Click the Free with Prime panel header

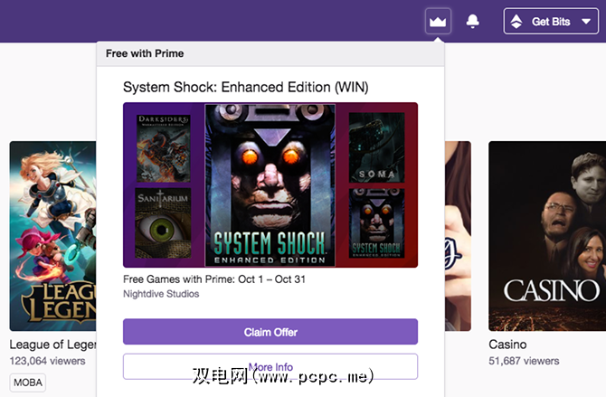pos(270,53)
